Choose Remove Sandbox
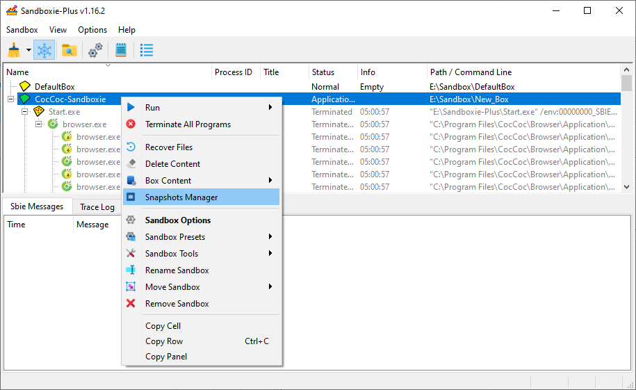 pyautogui.click(x=202, y=304)
